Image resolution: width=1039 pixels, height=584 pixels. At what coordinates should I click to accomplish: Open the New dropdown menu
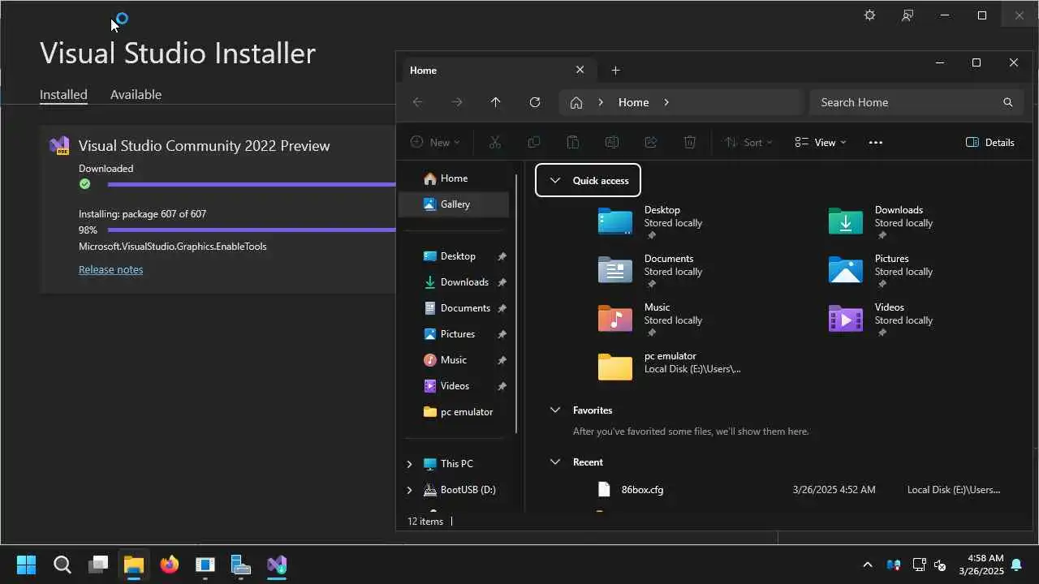tap(435, 142)
